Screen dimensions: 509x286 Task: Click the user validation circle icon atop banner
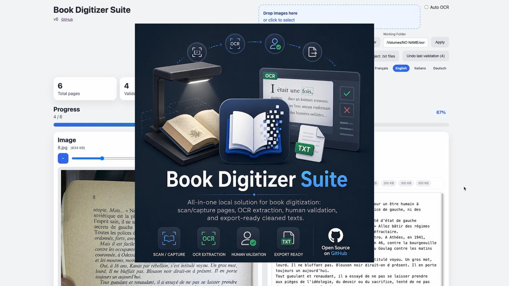275,44
